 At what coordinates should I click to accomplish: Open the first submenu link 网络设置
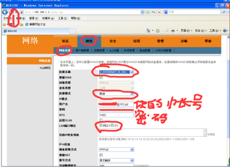point(64,50)
